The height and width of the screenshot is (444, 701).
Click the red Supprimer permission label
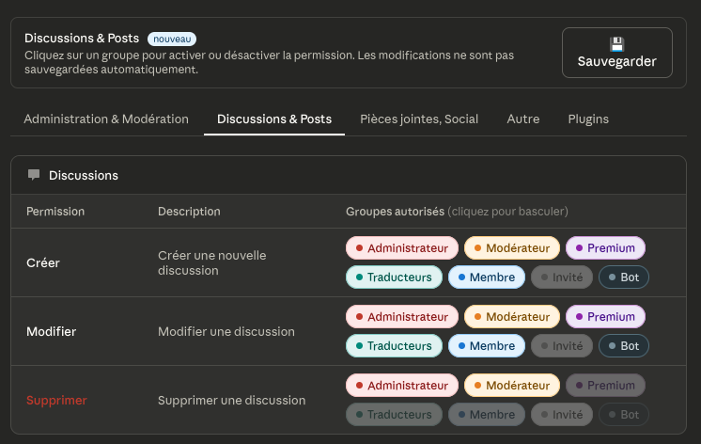pos(56,400)
